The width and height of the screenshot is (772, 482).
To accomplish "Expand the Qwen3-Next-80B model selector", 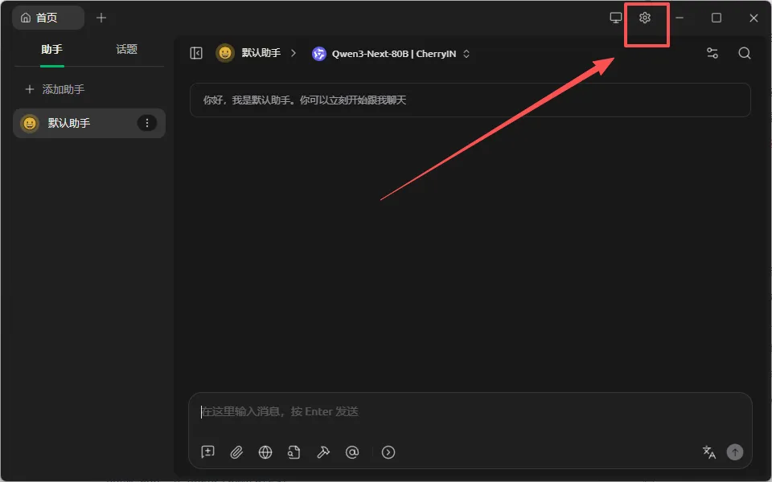I will click(390, 53).
